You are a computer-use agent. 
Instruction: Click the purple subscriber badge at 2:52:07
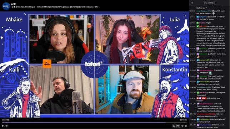(x=197, y=54)
